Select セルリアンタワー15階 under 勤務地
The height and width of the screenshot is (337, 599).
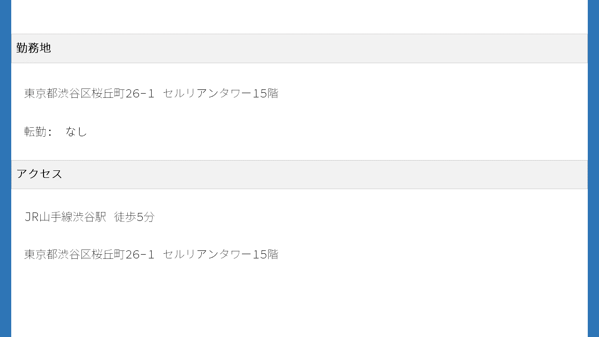(220, 94)
